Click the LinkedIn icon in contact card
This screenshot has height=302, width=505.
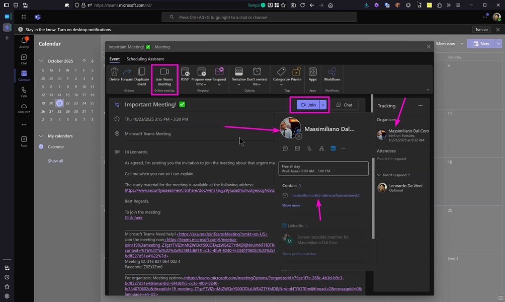(x=333, y=148)
